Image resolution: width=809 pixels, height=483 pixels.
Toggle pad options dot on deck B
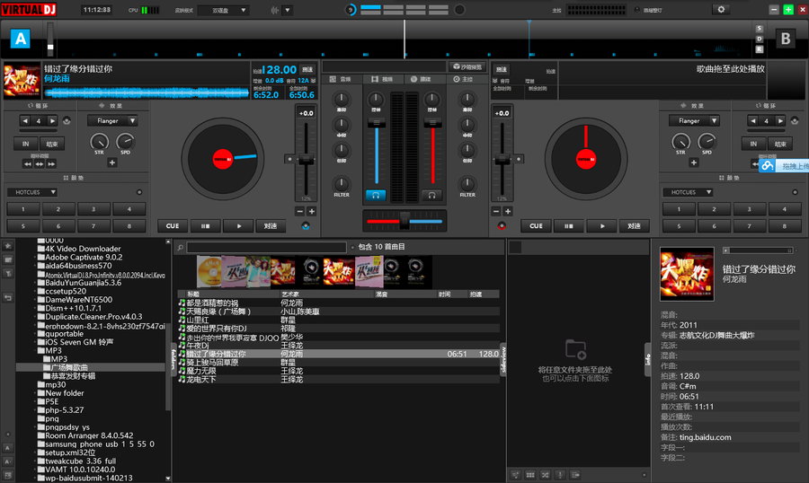(796, 192)
